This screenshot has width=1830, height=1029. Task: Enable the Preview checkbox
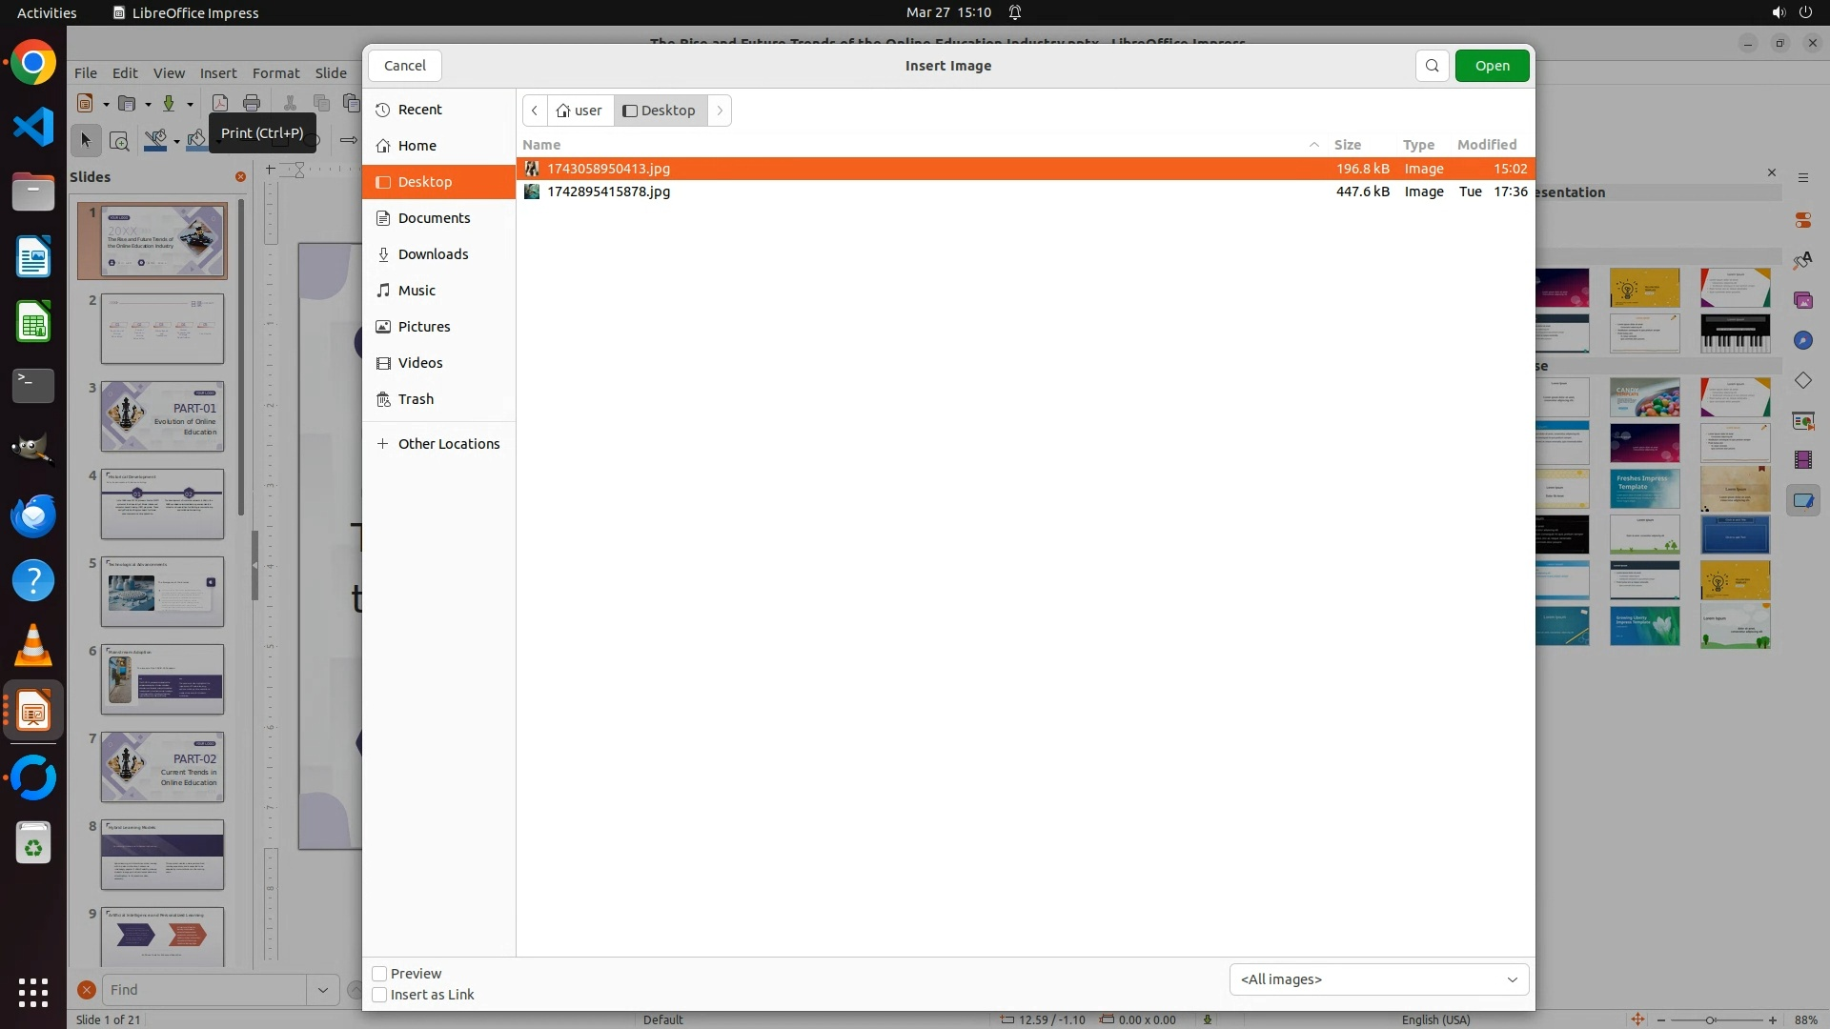[379, 974]
